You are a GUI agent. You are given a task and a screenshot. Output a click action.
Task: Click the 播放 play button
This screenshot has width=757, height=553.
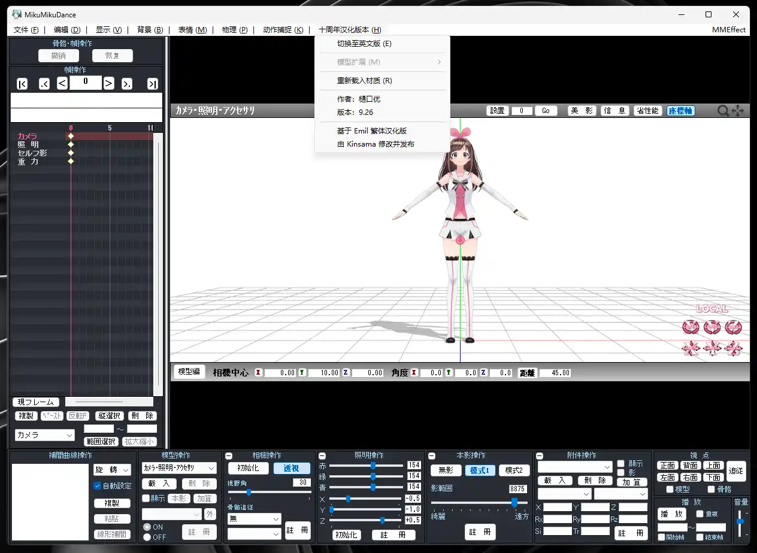tap(672, 513)
